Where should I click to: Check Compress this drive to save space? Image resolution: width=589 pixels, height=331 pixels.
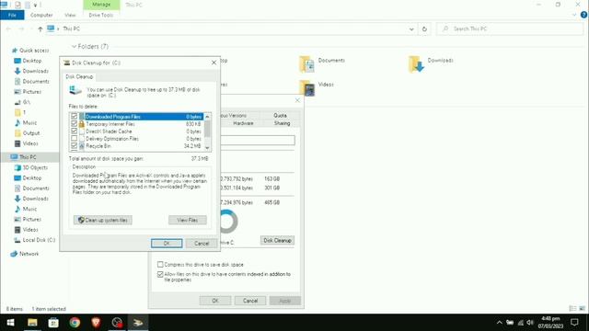[160, 265]
